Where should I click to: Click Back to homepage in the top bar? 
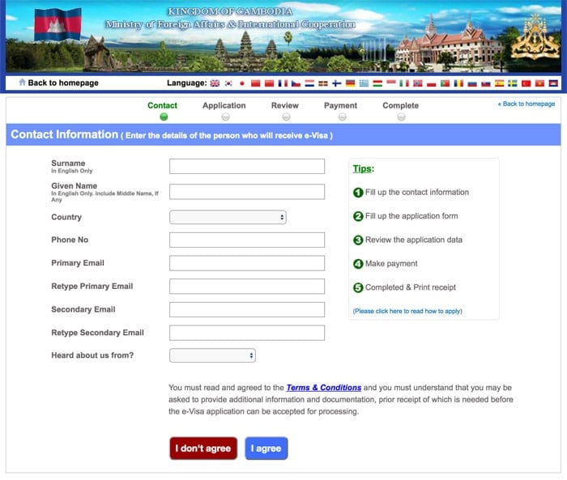point(63,83)
